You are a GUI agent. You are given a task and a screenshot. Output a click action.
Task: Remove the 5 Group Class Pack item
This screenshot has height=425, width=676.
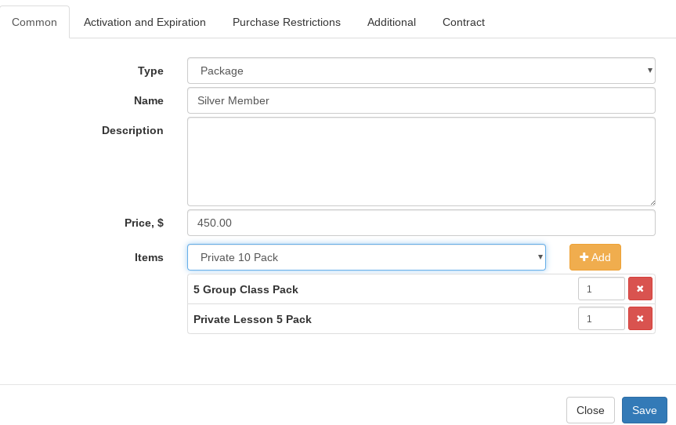[x=640, y=289]
